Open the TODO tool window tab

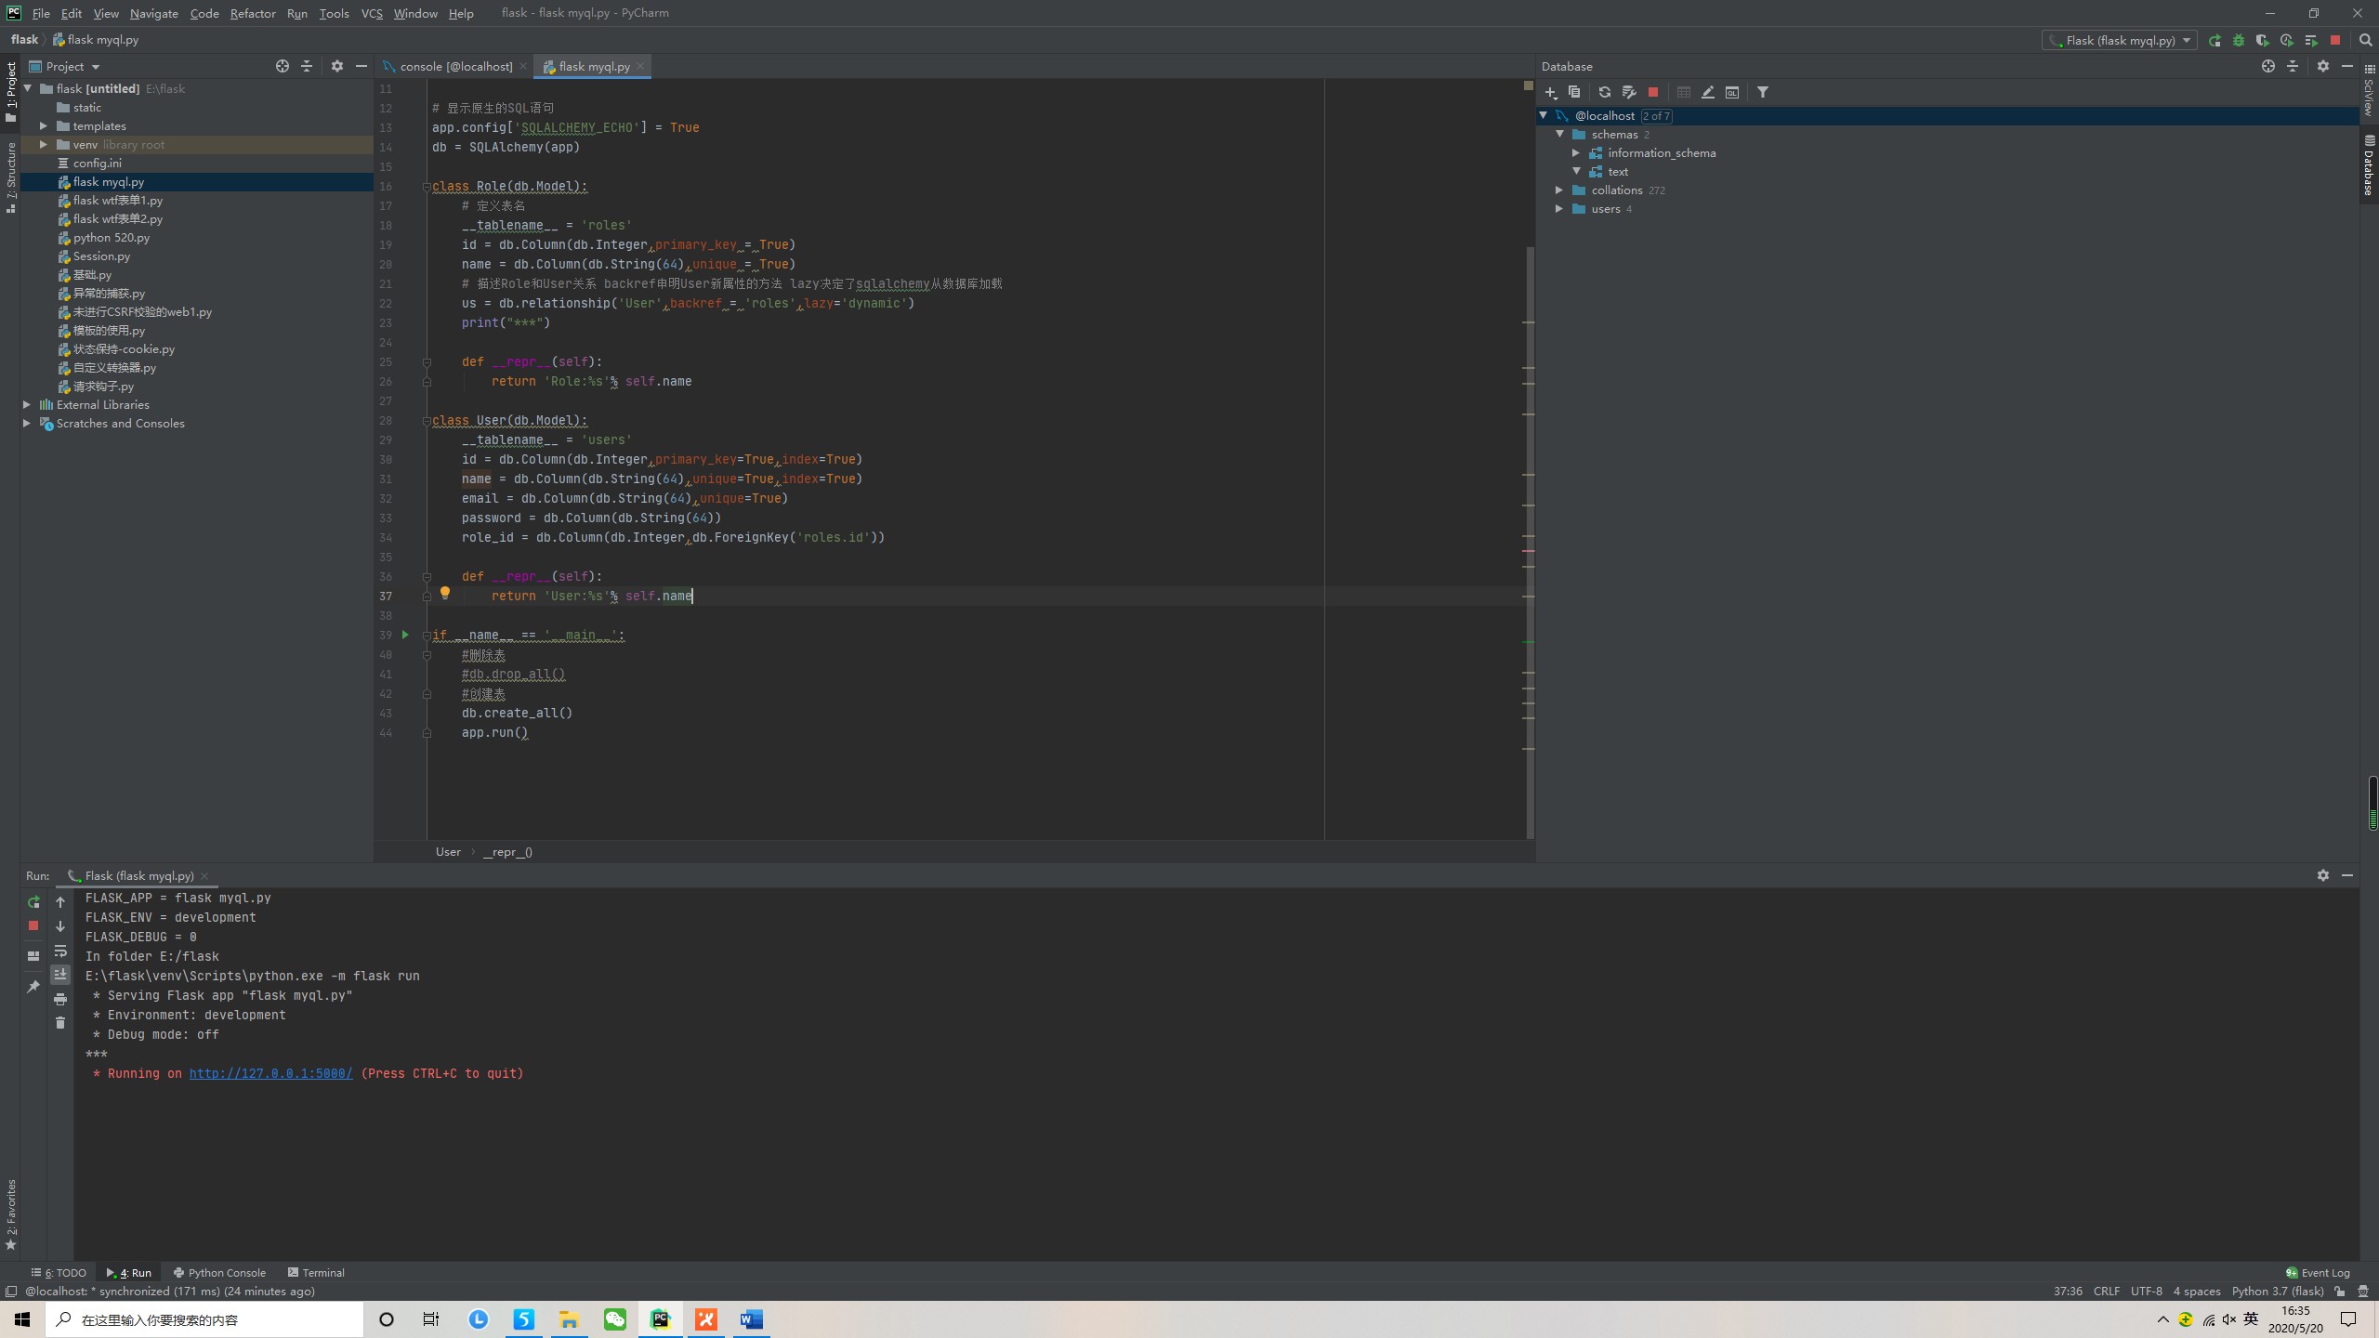click(x=59, y=1272)
